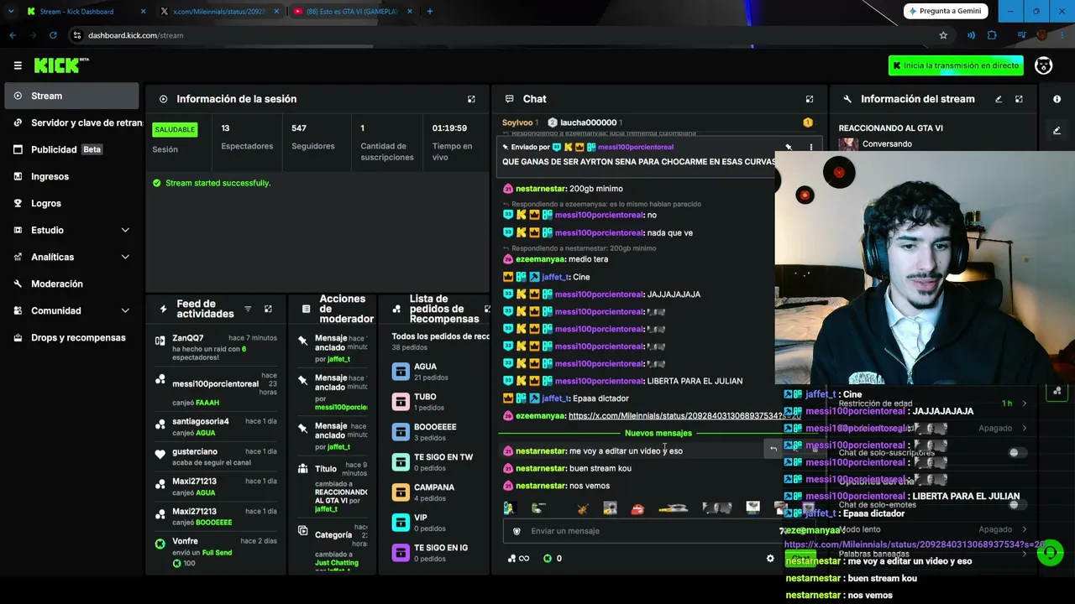The image size is (1075, 604).
Task: Insert the violin emote from quick row
Action: pos(582,508)
